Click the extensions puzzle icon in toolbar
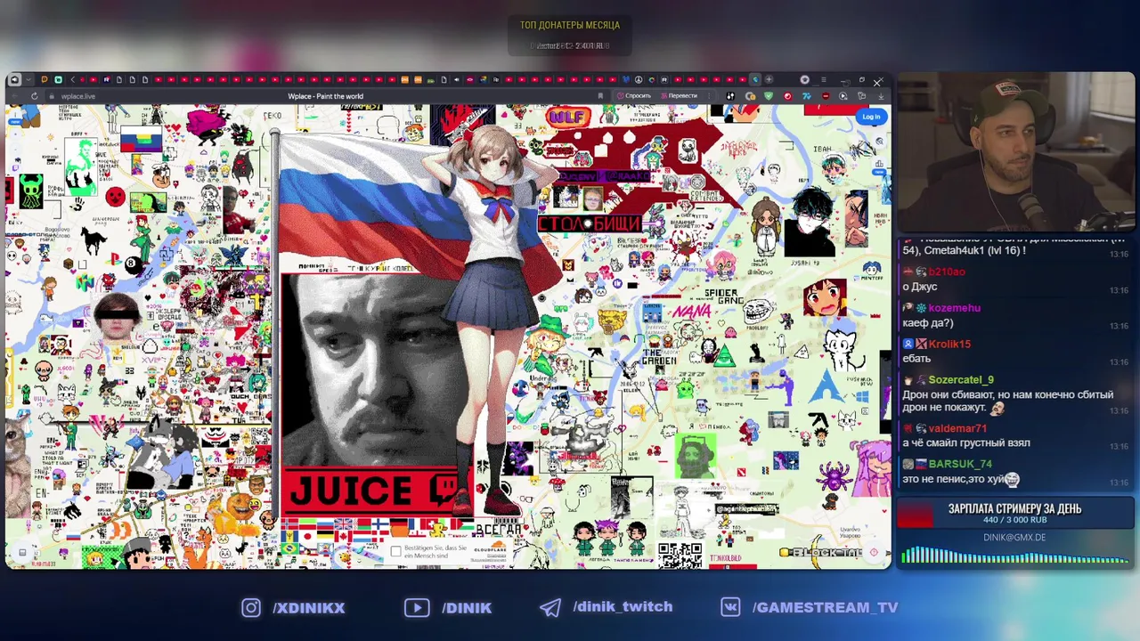Screen dimensions: 1140x641 861,95
